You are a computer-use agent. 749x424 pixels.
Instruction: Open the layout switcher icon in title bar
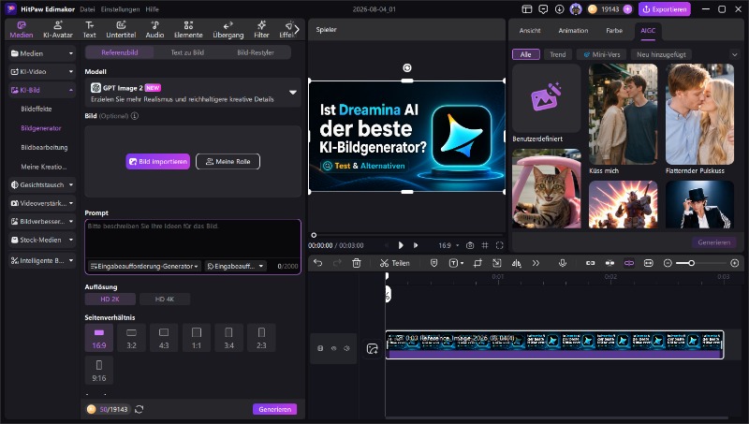527,9
